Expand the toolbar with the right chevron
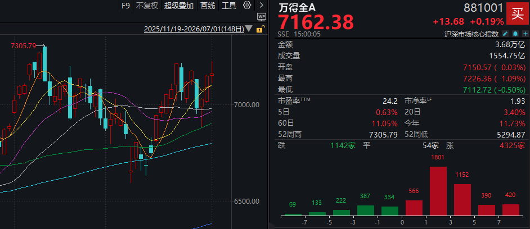Screen dimensions: 530x229 (x=261, y=5)
